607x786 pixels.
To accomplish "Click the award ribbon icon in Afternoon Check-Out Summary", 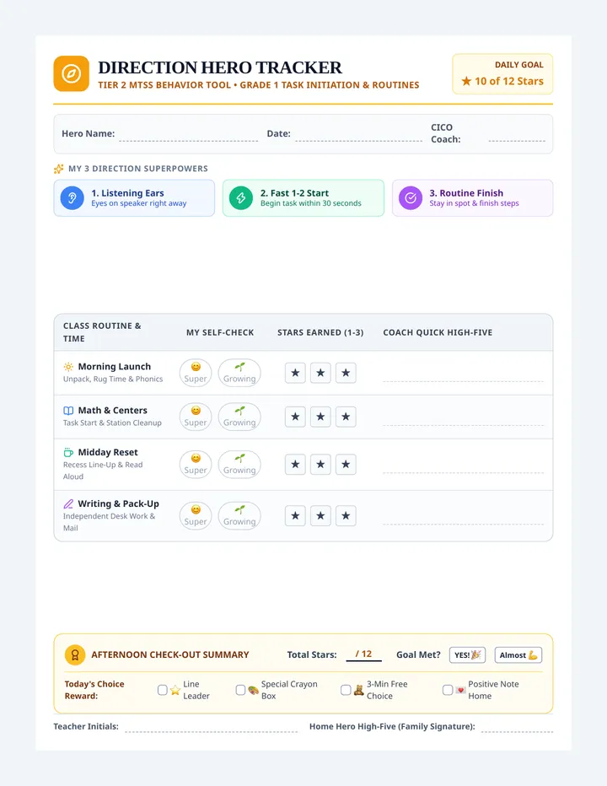I will point(75,654).
